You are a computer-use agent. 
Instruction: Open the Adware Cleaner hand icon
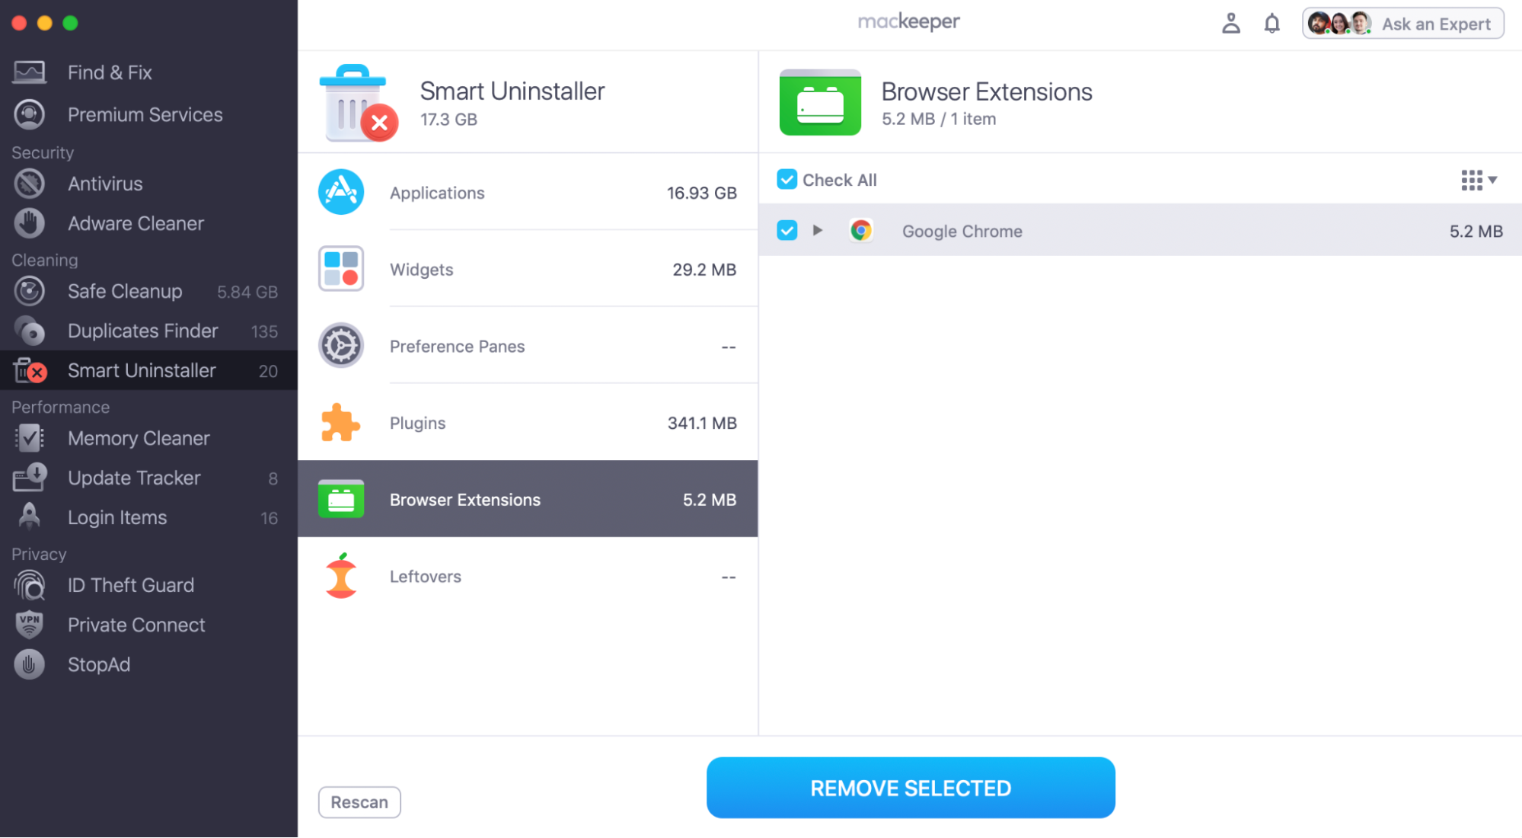[30, 223]
